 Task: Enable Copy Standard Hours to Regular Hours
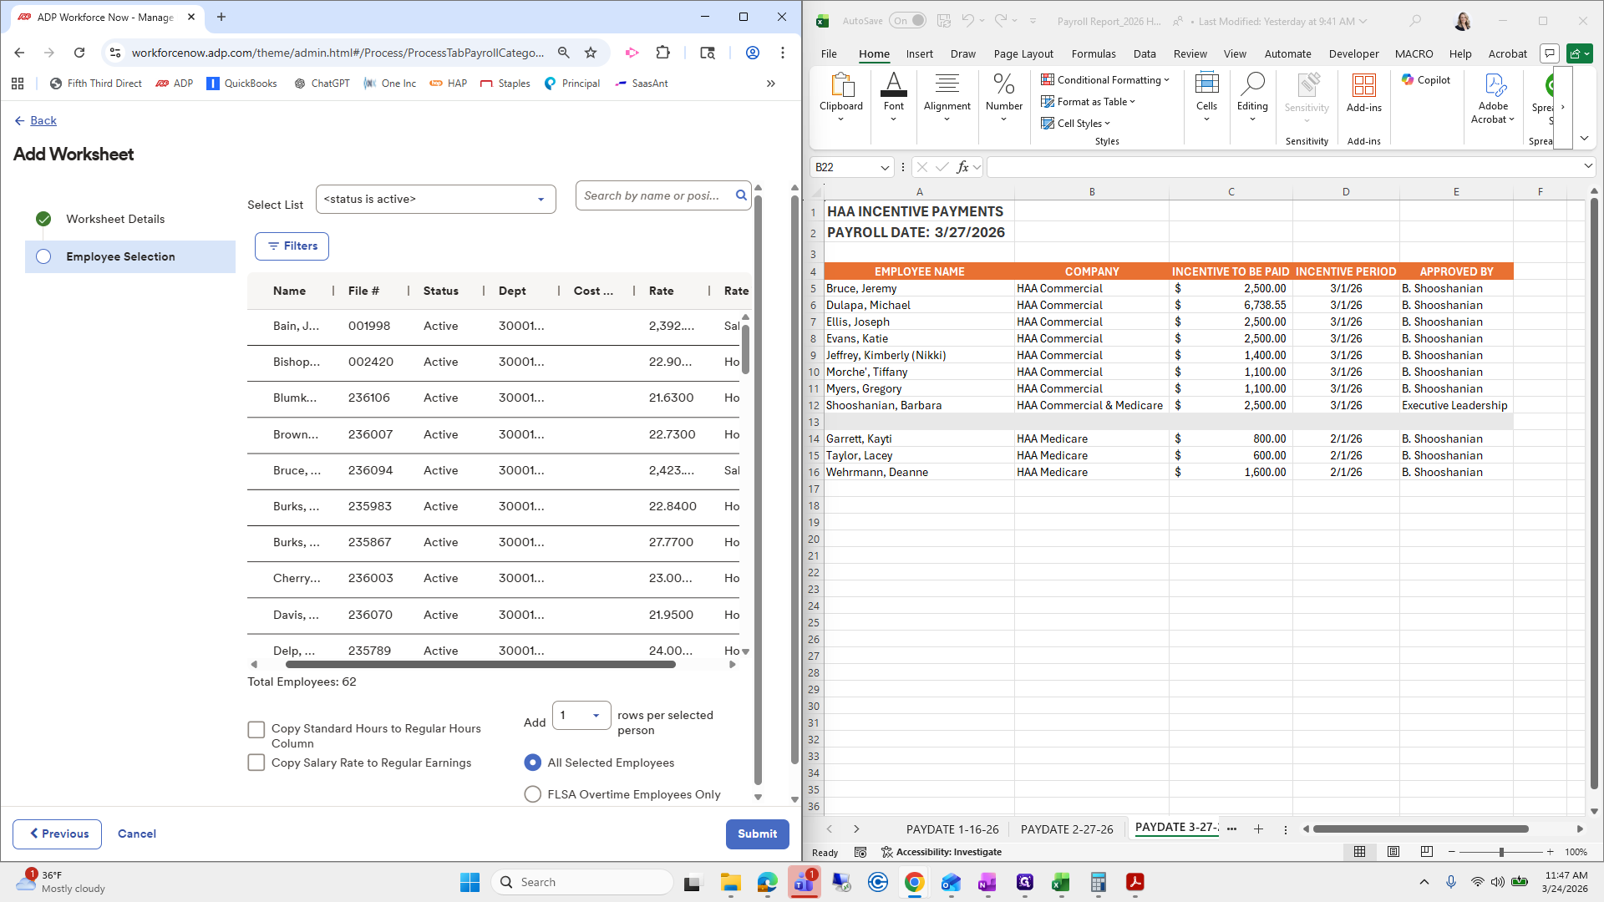pos(256,729)
